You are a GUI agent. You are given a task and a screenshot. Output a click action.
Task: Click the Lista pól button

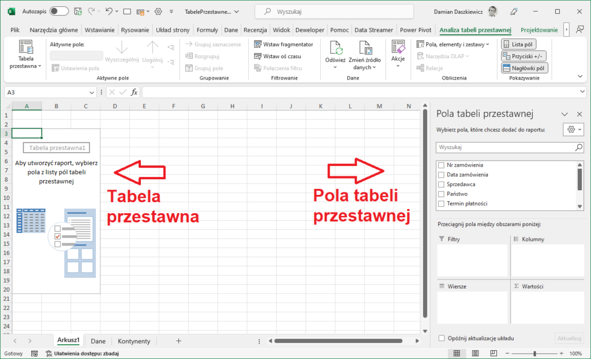(519, 44)
